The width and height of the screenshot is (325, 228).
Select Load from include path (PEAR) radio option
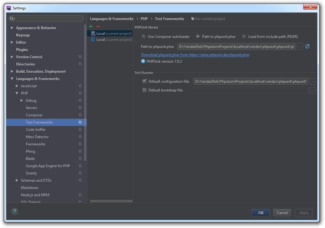click(x=244, y=36)
